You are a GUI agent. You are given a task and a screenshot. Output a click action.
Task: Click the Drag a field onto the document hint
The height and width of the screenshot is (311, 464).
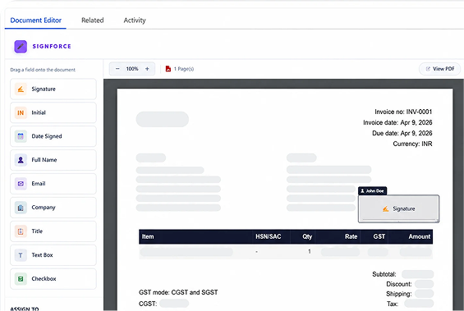pos(43,70)
